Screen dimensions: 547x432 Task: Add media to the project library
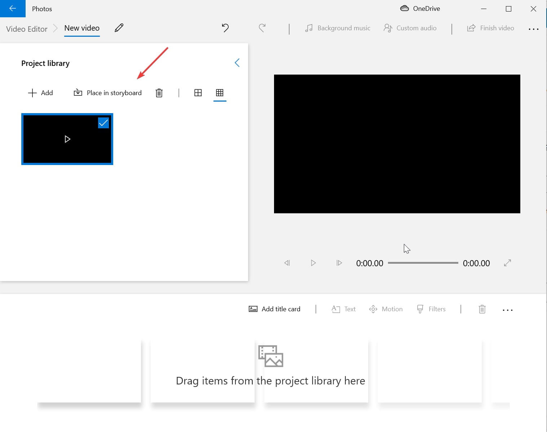click(x=40, y=93)
